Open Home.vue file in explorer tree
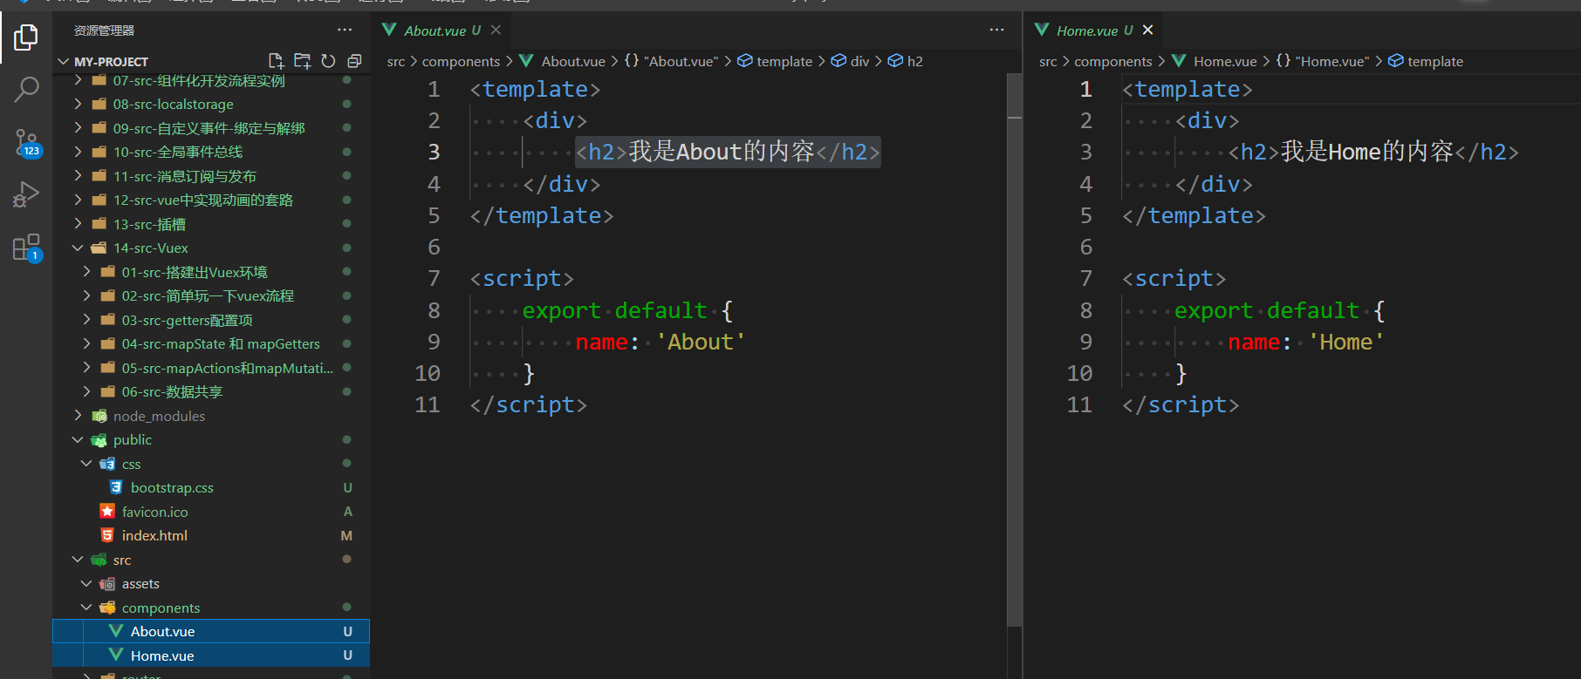This screenshot has width=1581, height=679. coord(211,655)
